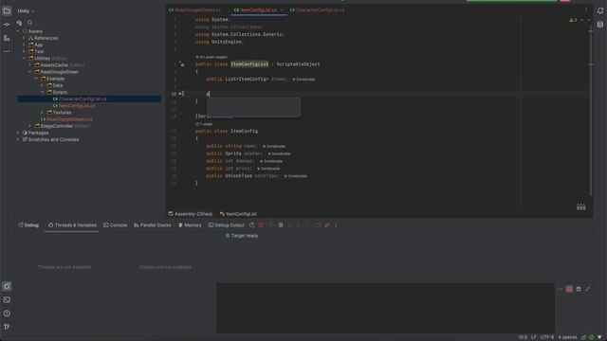Click the green shield icon in status bar
The width and height of the screenshot is (607, 341).
coord(591,337)
